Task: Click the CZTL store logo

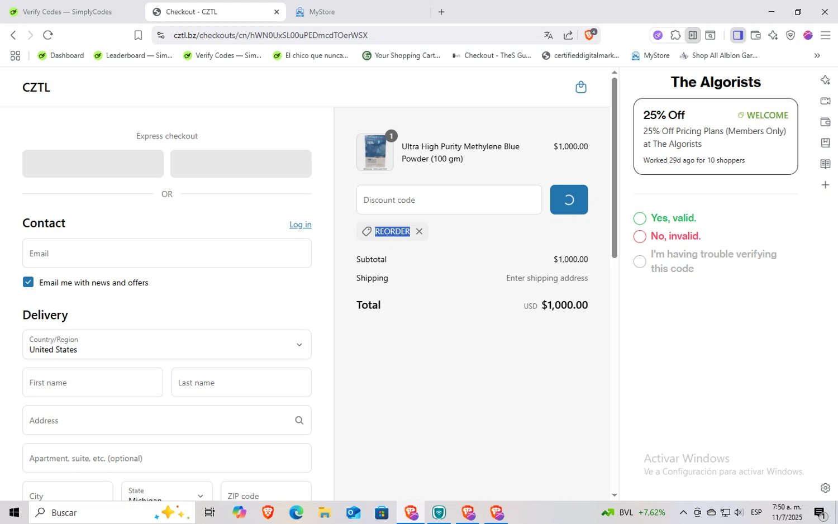Action: click(x=36, y=87)
